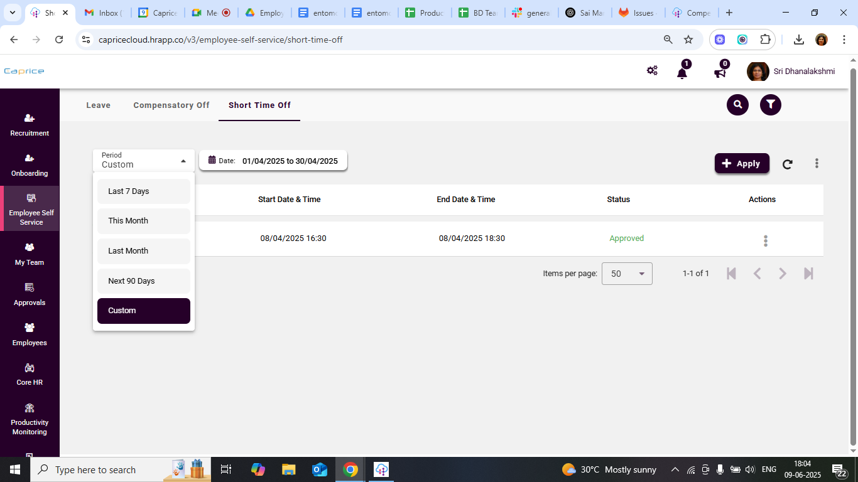Select Last 7 Days period option

pyautogui.click(x=143, y=191)
